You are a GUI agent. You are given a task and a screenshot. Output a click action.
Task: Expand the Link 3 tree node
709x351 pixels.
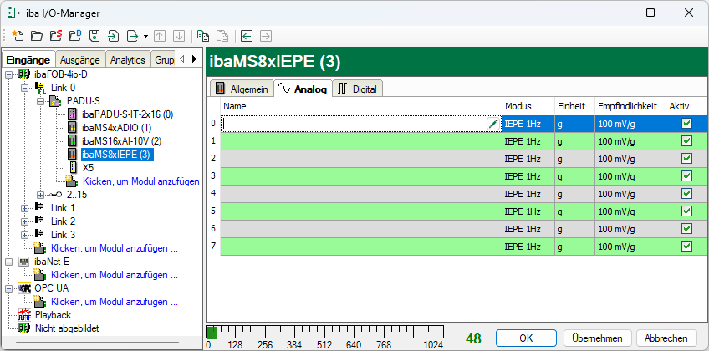click(25, 235)
